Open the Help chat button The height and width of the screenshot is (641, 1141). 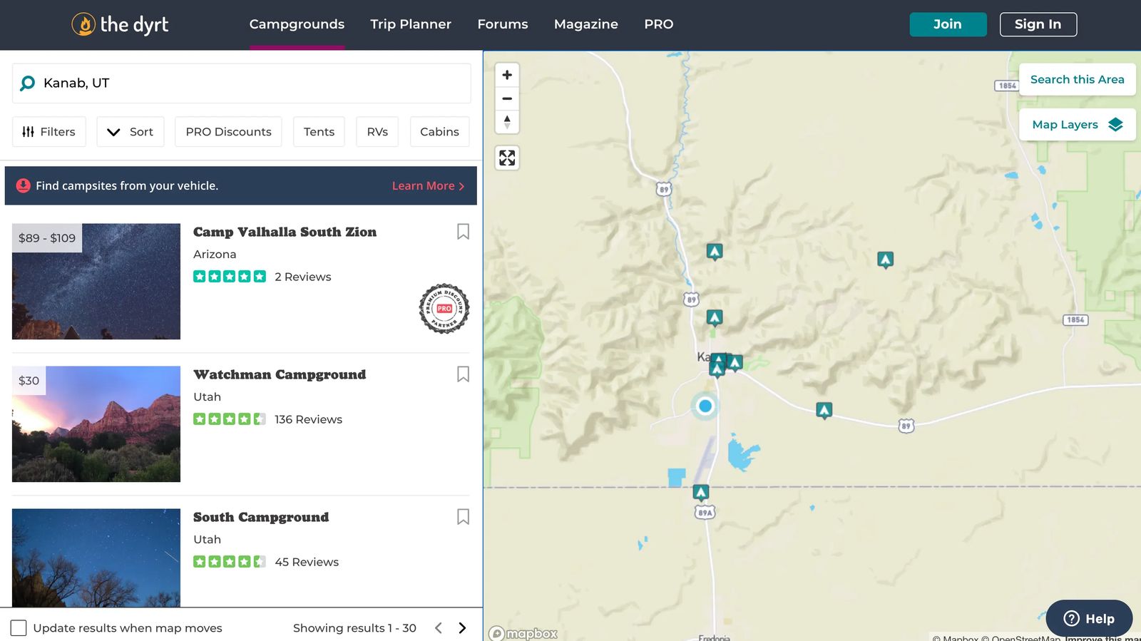coord(1089,618)
